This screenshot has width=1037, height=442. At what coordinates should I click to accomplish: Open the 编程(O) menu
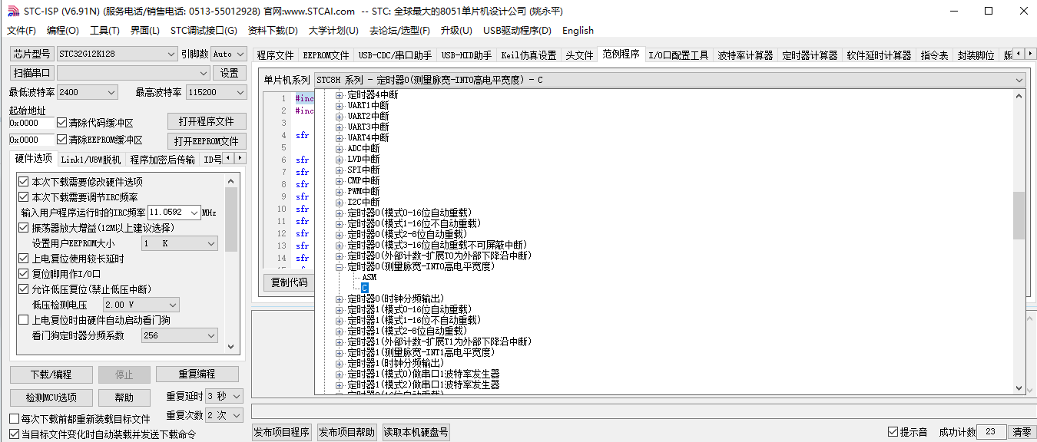tap(63, 31)
